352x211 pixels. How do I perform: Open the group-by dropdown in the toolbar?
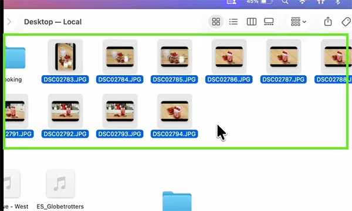click(x=299, y=22)
